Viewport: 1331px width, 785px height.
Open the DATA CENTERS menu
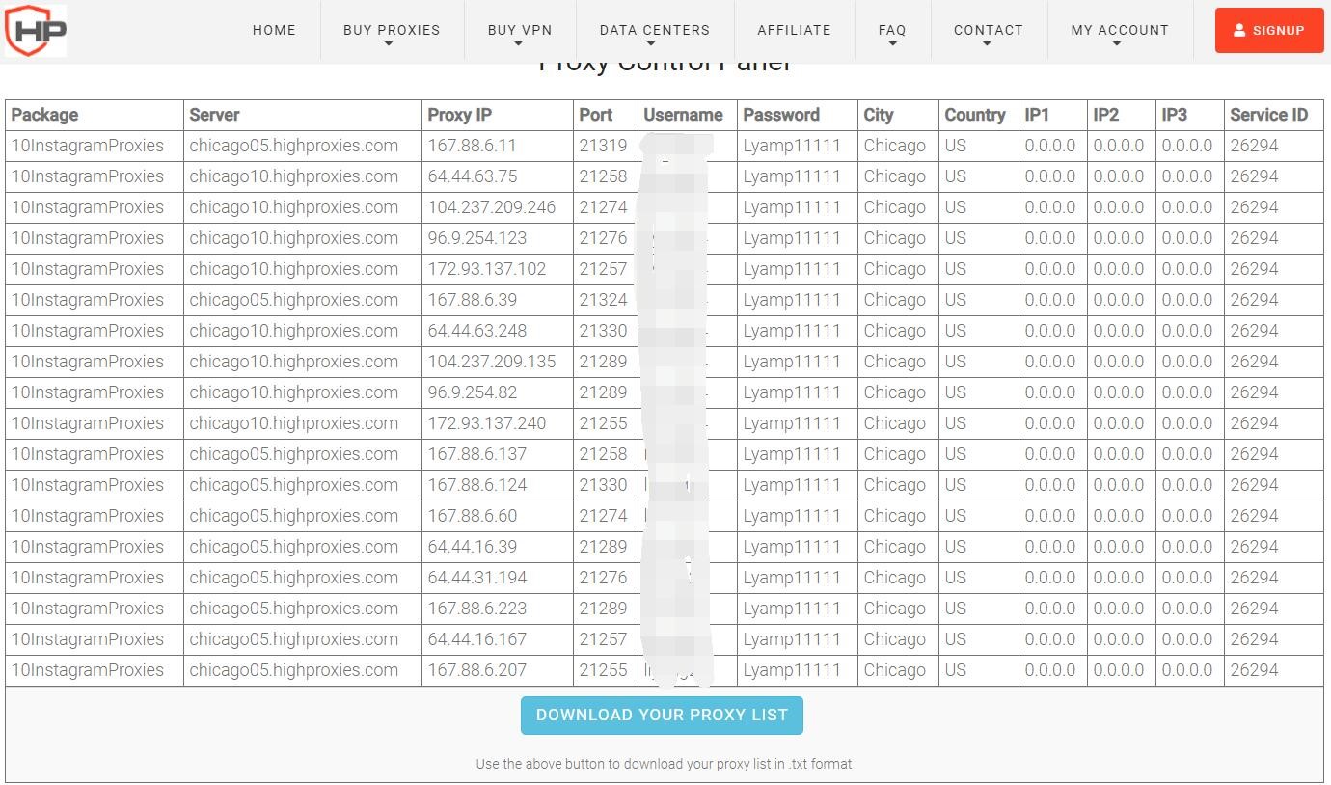(x=655, y=30)
